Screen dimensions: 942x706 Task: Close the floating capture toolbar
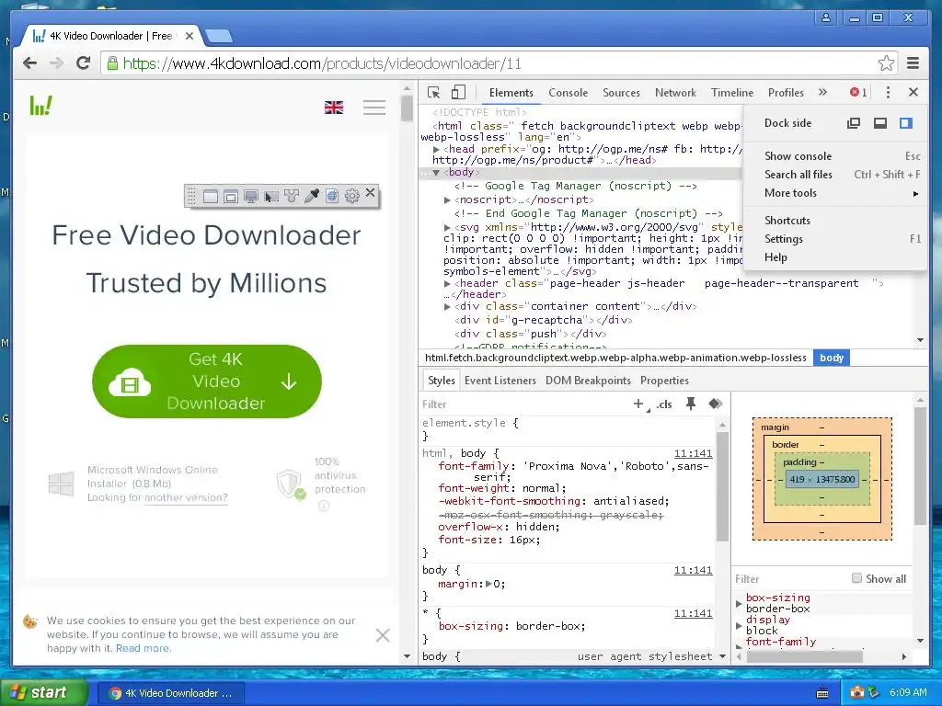371,193
